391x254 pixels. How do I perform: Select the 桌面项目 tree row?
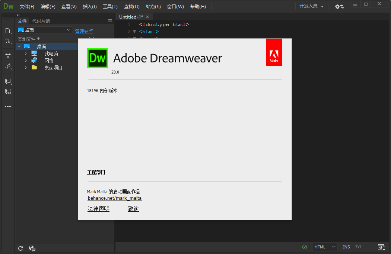click(47, 68)
